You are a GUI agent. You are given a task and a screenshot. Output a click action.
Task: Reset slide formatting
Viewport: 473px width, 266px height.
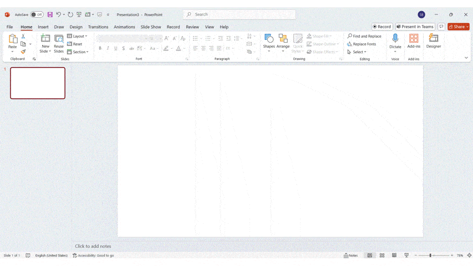[74, 44]
